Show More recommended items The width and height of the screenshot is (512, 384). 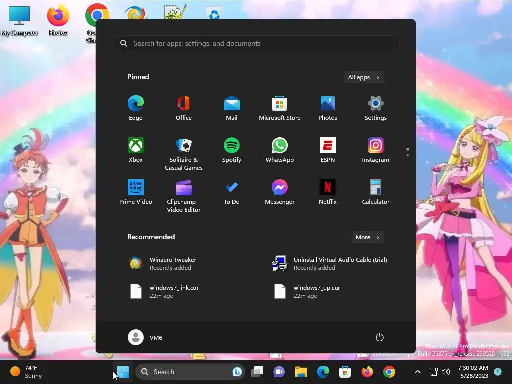[x=367, y=237]
